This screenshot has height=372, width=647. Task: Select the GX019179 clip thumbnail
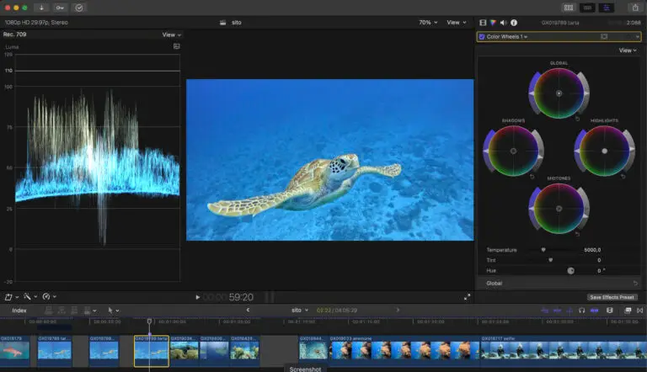(15, 351)
